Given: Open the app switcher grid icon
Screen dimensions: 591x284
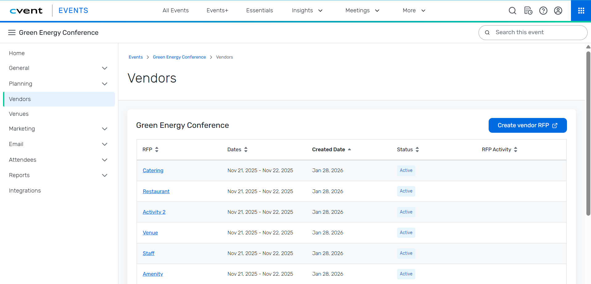Looking at the screenshot, I should [x=581, y=10].
